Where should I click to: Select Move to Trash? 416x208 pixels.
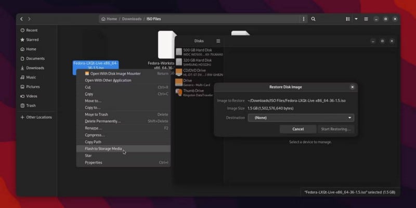(x=123, y=114)
